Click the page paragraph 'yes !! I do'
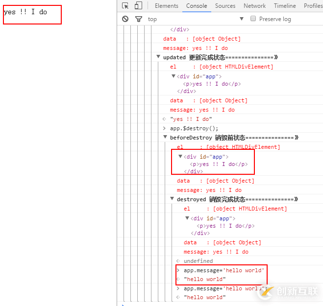Screen dimensions: 323x306 click(25, 12)
